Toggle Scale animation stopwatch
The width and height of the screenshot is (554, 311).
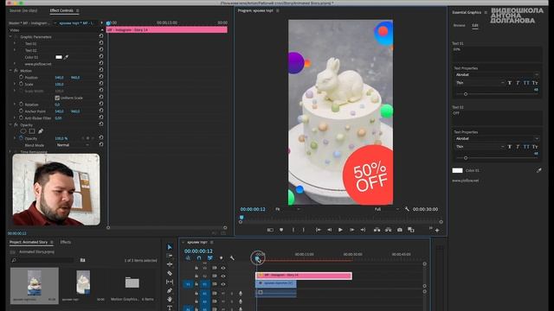pyautogui.click(x=21, y=84)
